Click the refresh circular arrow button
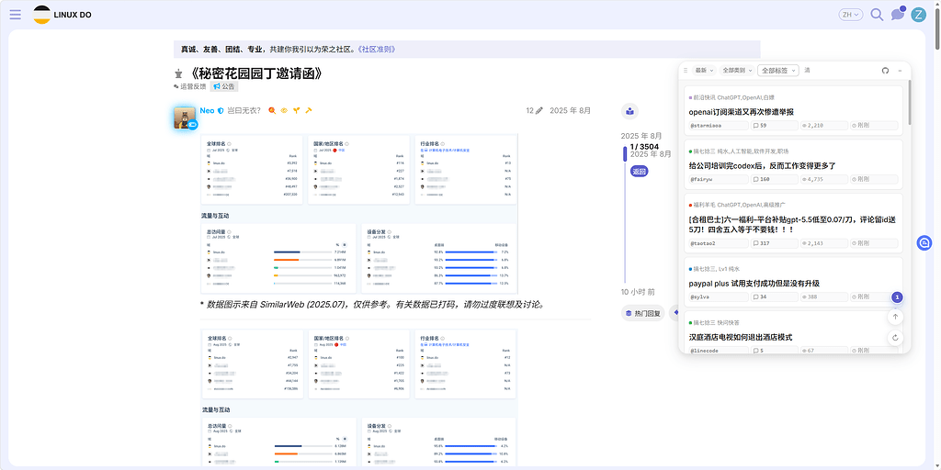 click(895, 338)
